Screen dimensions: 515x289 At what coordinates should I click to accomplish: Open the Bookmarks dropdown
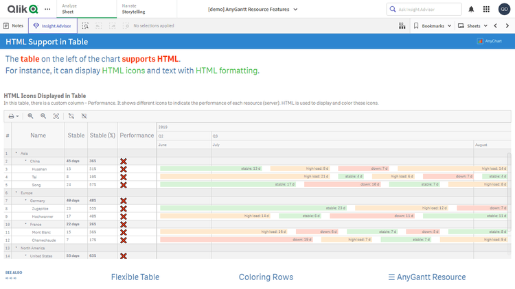[433, 25]
